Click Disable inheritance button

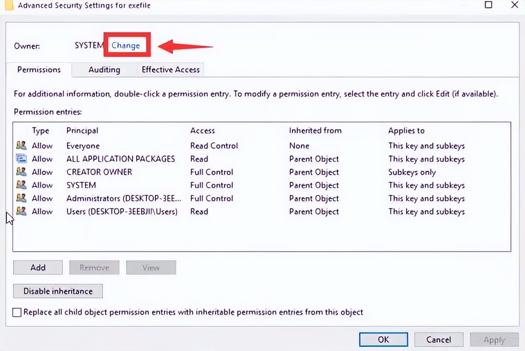(x=58, y=291)
